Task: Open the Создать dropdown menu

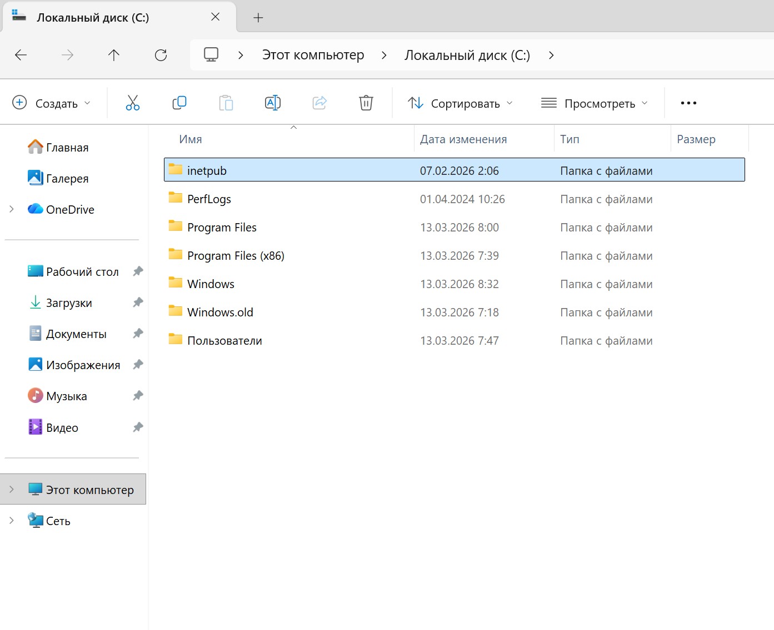Action: tap(51, 103)
